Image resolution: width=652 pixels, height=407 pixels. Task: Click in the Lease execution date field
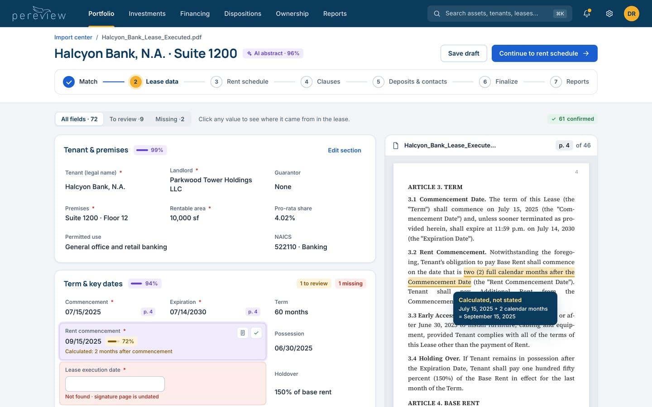coord(115,384)
